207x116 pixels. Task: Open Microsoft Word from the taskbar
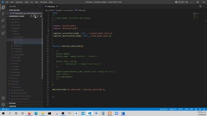pos(123,113)
